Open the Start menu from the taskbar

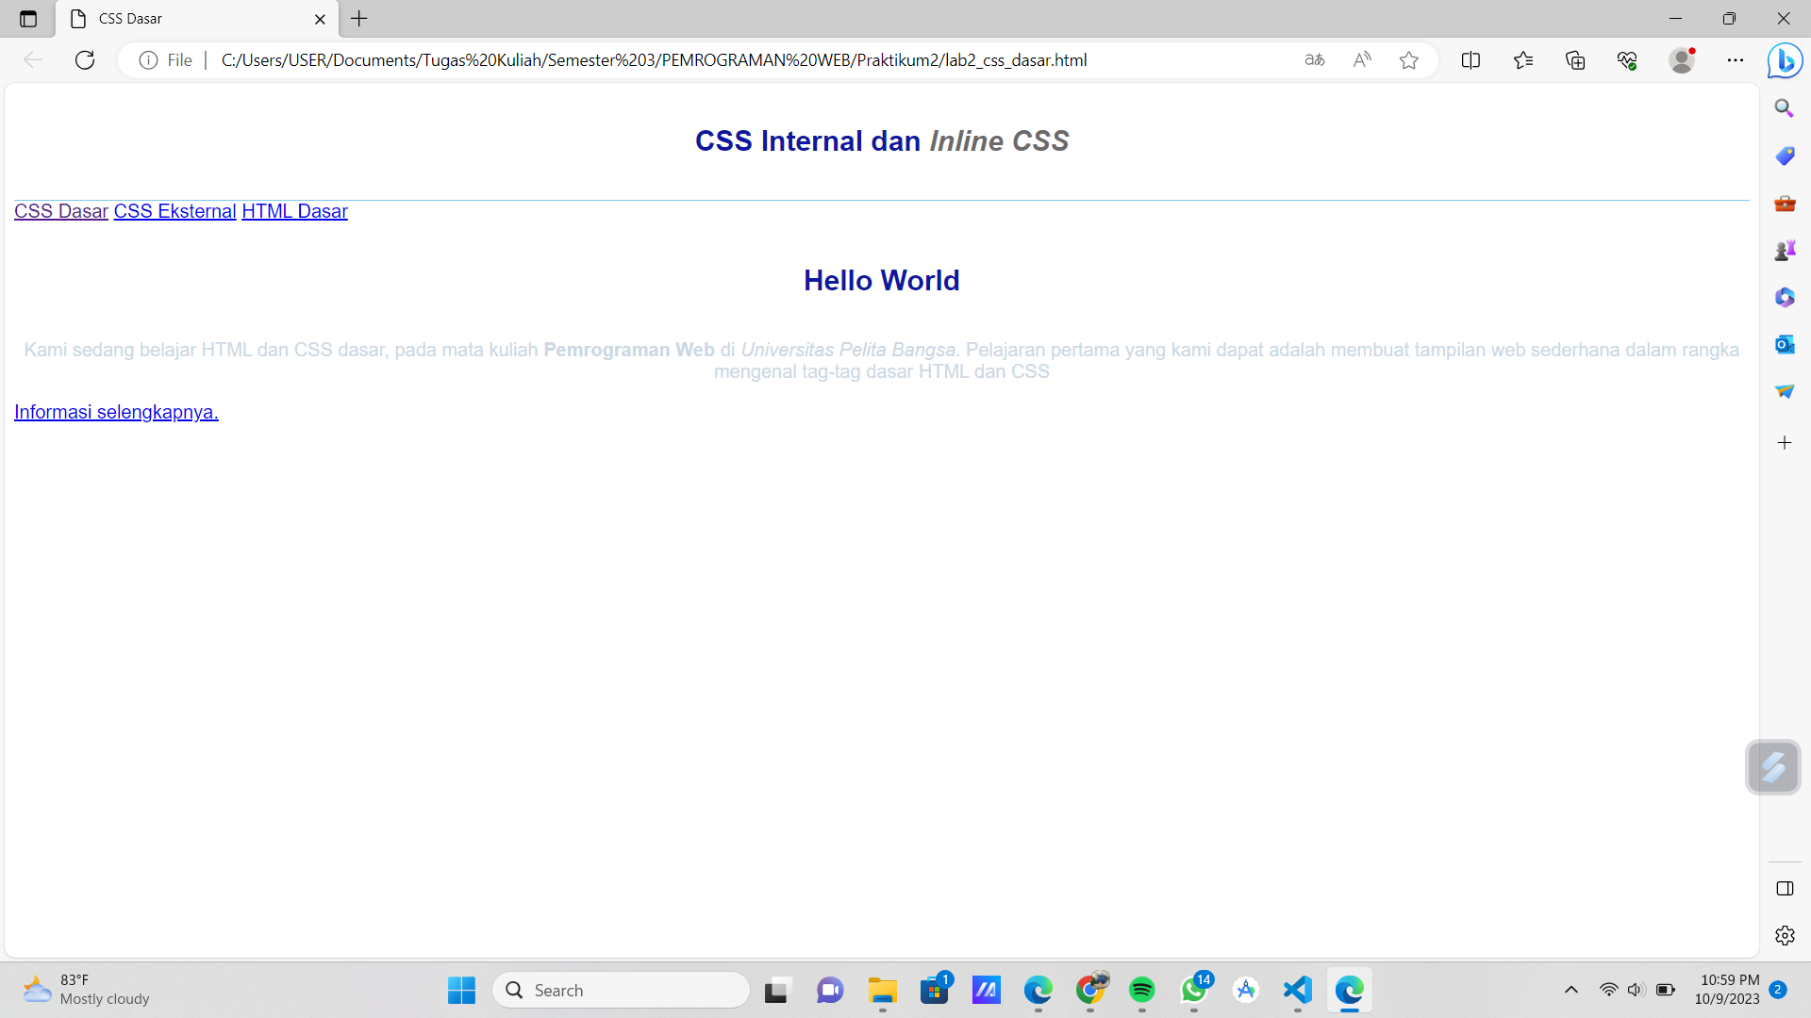(x=460, y=990)
